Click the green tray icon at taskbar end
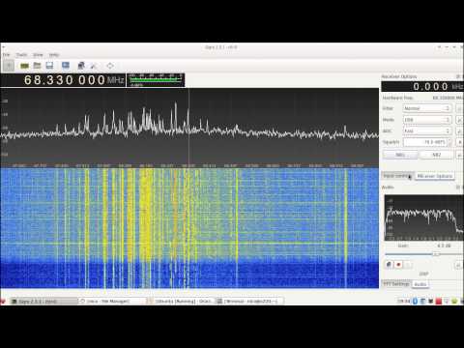The image size is (464, 348). pyautogui.click(x=454, y=301)
